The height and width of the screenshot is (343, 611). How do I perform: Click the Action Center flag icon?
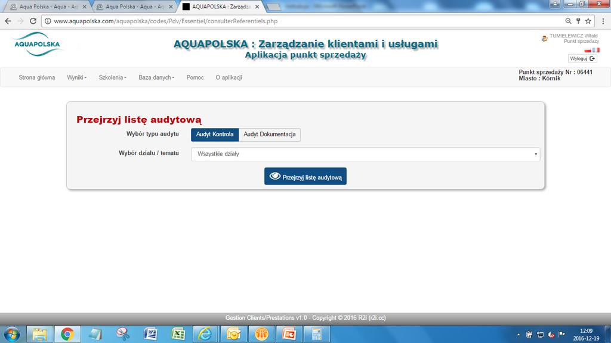(x=562, y=334)
